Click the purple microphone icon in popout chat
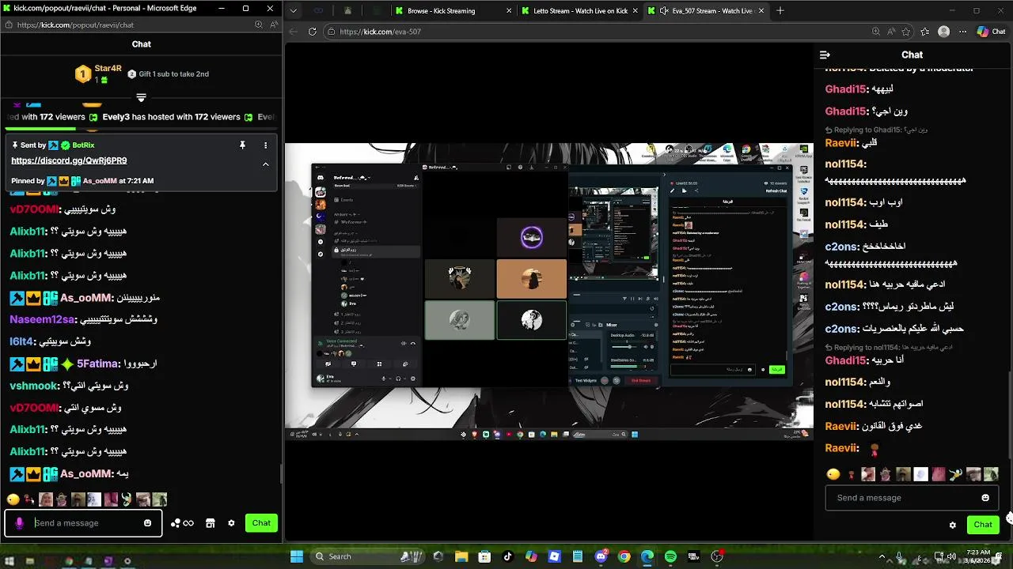This screenshot has height=569, width=1013. pos(19,523)
